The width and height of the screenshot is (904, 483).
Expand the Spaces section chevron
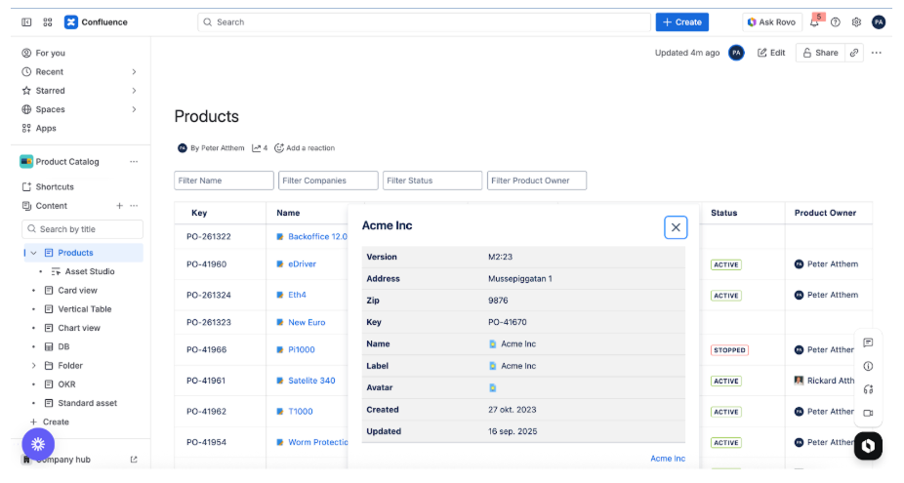tap(134, 109)
